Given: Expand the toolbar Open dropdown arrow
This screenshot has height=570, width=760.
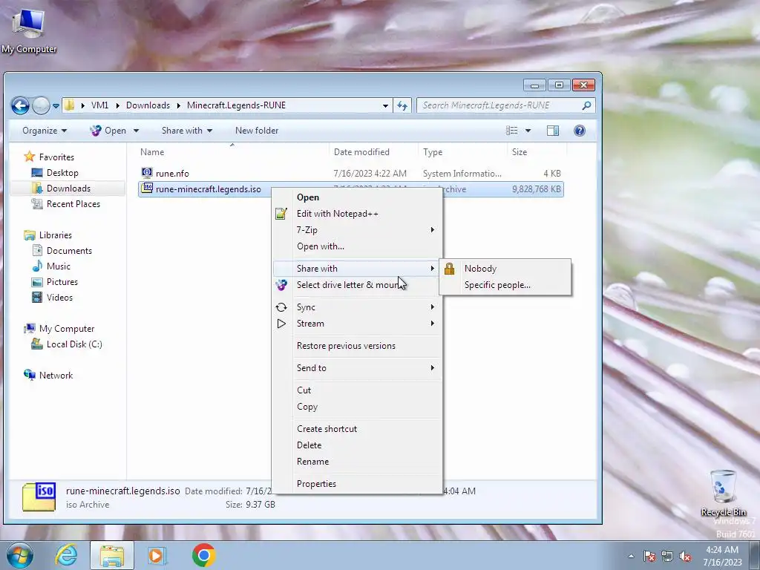Looking at the screenshot, I should tap(137, 131).
